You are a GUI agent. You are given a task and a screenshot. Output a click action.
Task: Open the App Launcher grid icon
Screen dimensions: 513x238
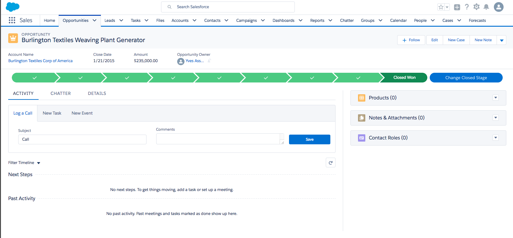point(12,20)
